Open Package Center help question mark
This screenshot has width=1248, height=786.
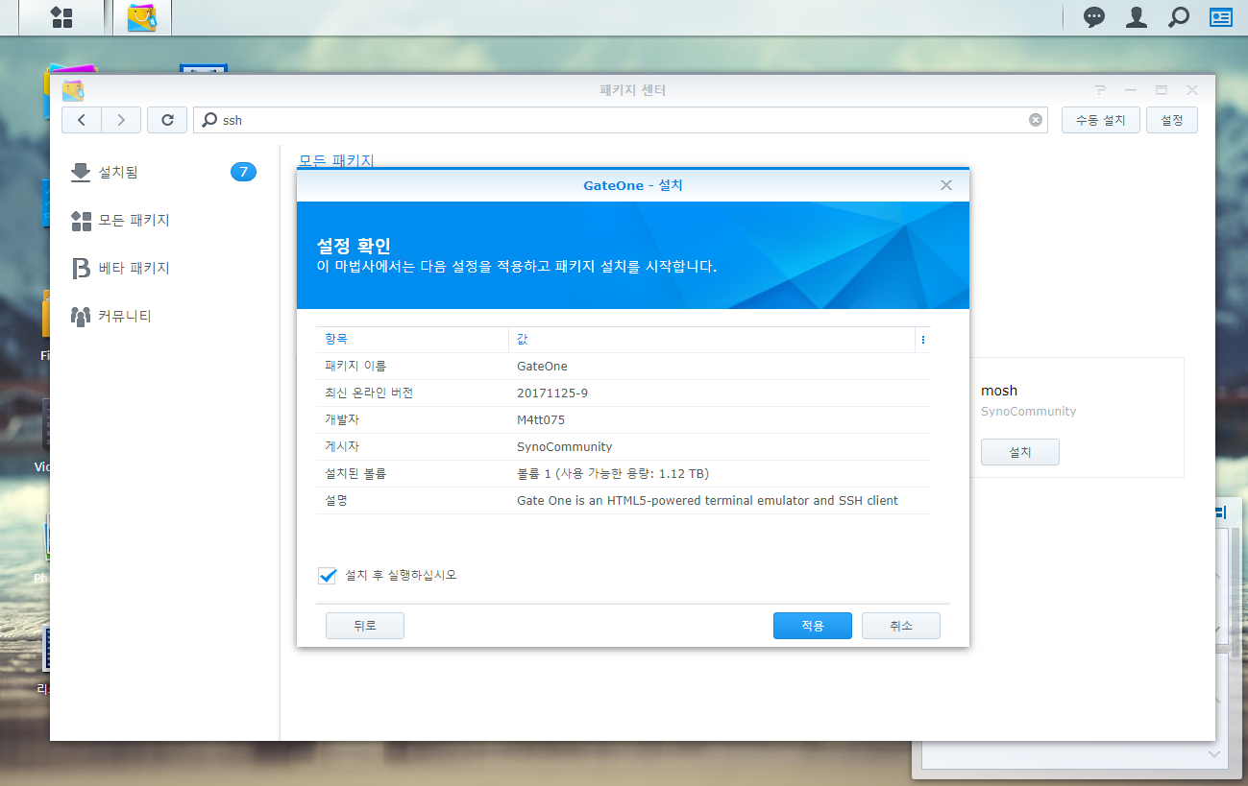pos(1100,90)
